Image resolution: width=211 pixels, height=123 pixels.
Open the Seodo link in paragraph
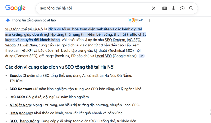[x=10, y=45]
